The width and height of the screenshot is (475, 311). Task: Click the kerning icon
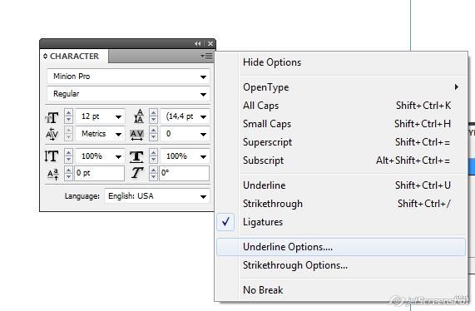point(52,134)
